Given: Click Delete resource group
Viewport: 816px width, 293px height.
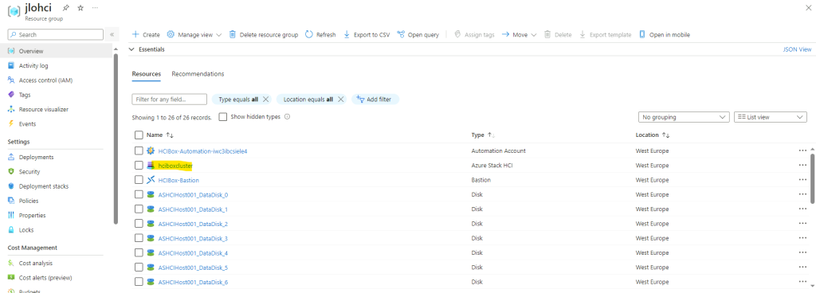Looking at the screenshot, I should point(263,35).
